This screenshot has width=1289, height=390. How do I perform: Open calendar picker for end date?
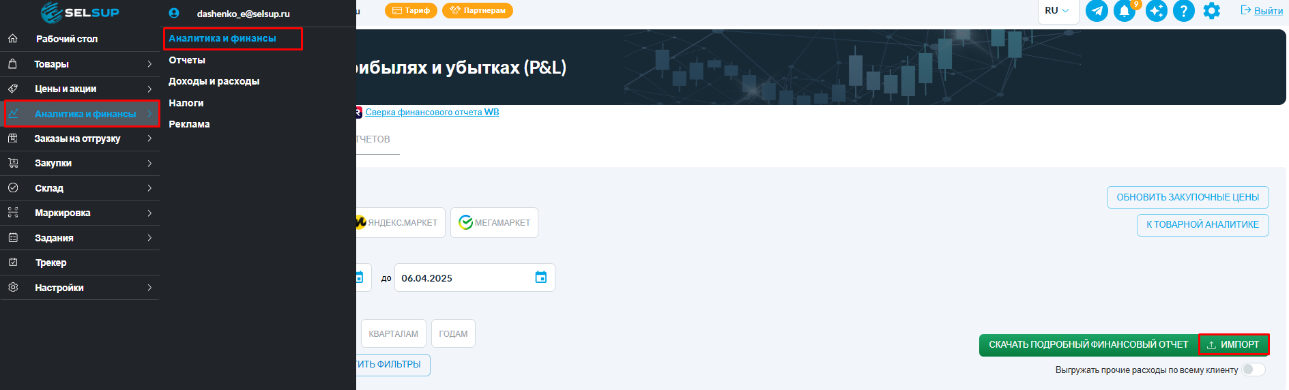point(541,277)
